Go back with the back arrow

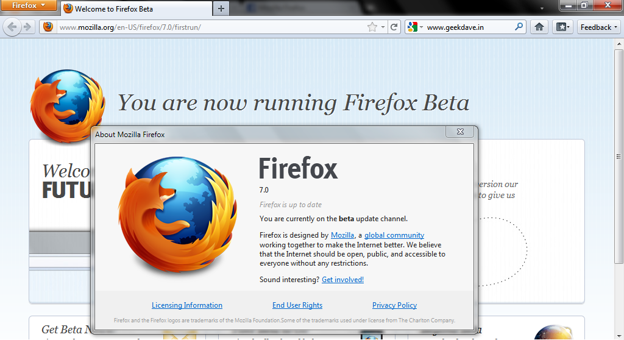(12, 27)
